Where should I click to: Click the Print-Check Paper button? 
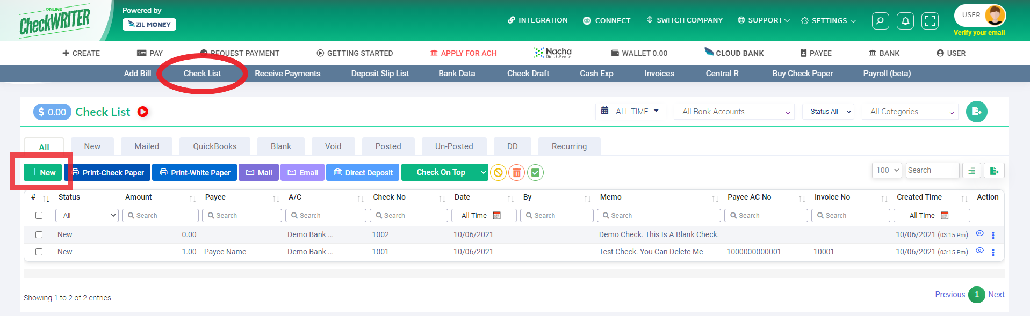107,172
